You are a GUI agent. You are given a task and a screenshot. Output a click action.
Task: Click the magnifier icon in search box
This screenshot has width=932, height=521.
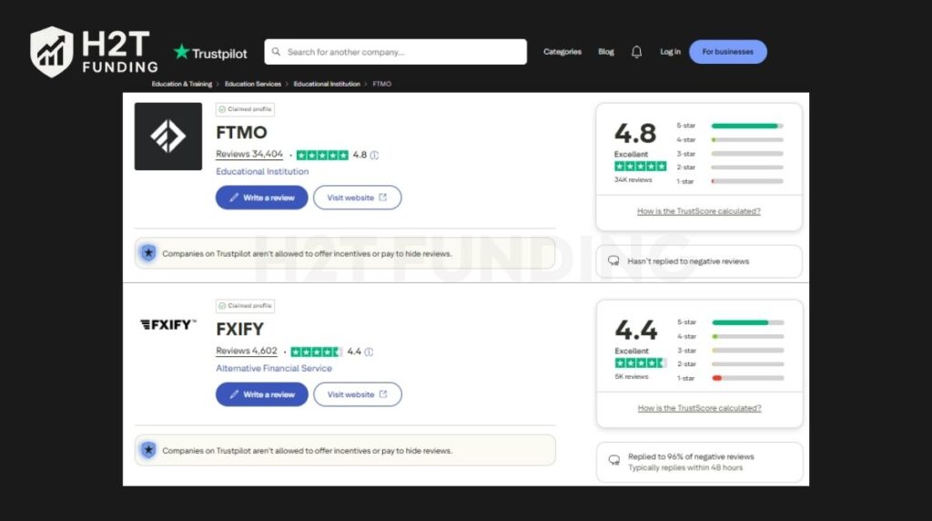(x=276, y=52)
